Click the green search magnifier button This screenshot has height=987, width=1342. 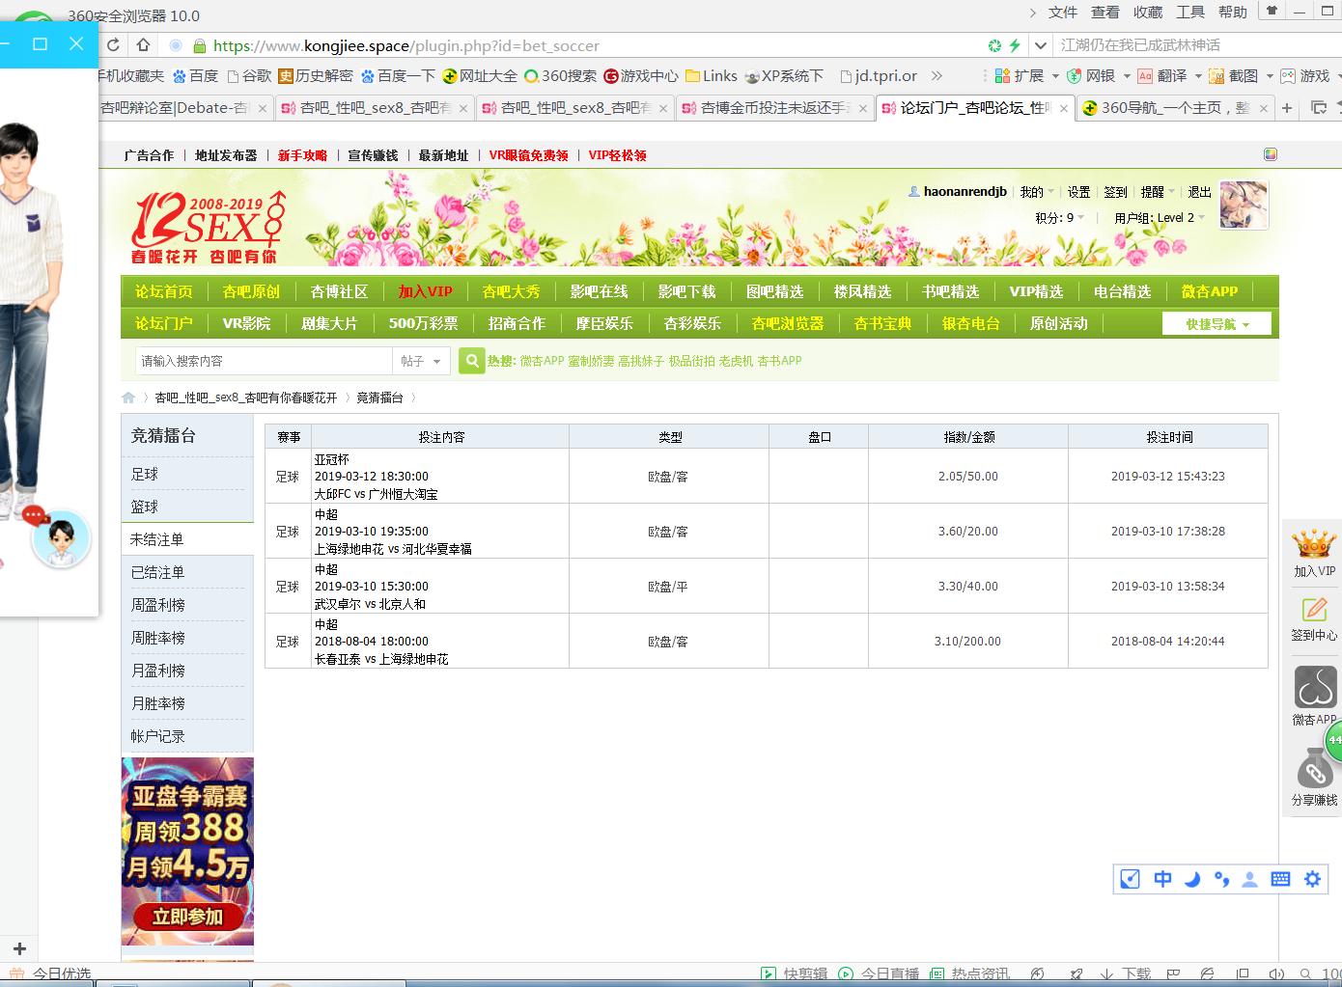pos(471,361)
